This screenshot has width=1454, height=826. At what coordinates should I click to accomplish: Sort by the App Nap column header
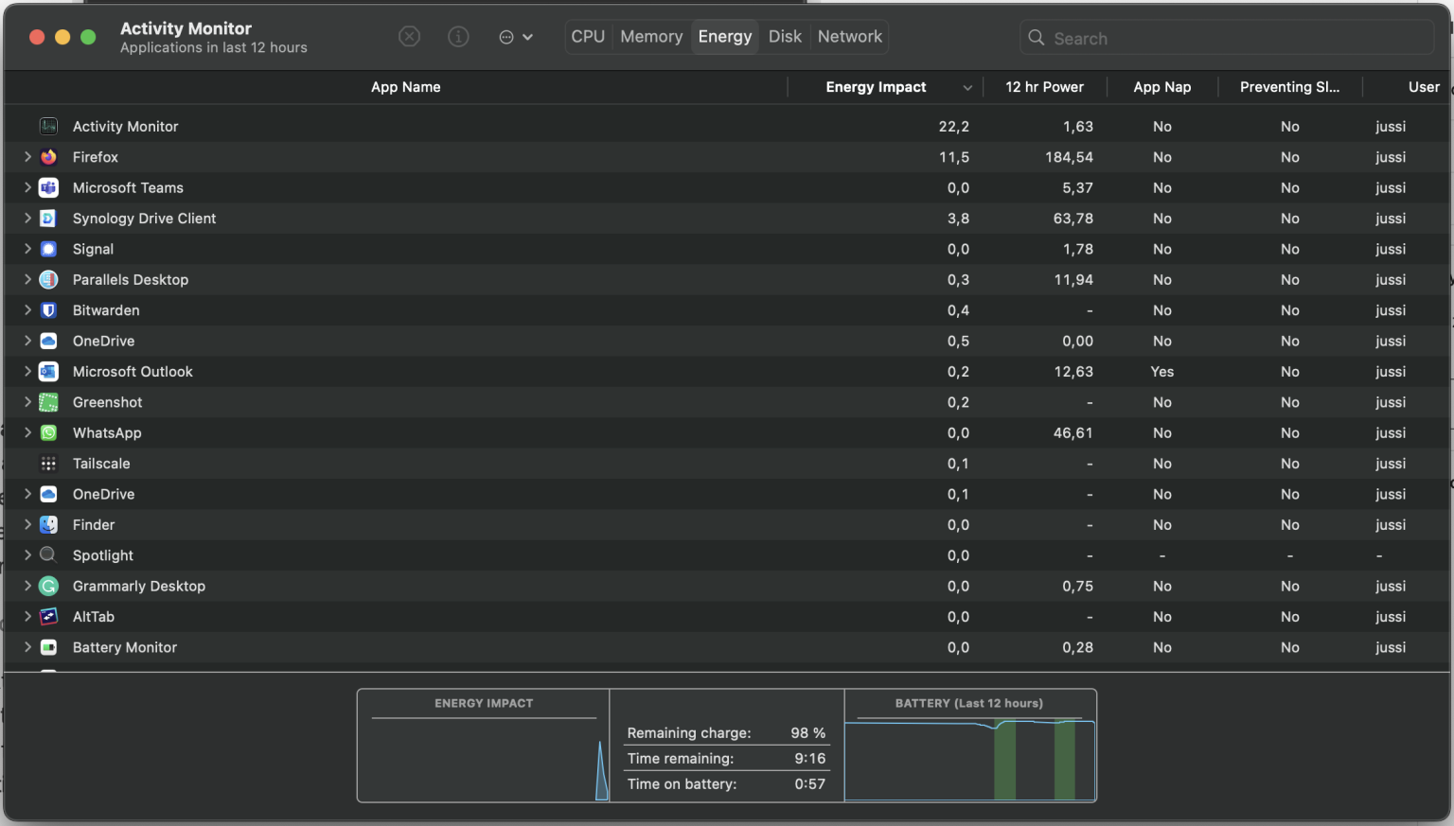tap(1162, 87)
